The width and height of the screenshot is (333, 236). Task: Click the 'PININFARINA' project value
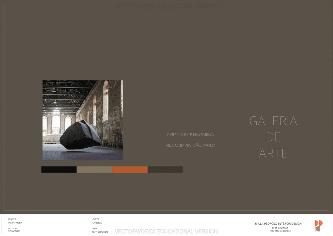(15, 223)
